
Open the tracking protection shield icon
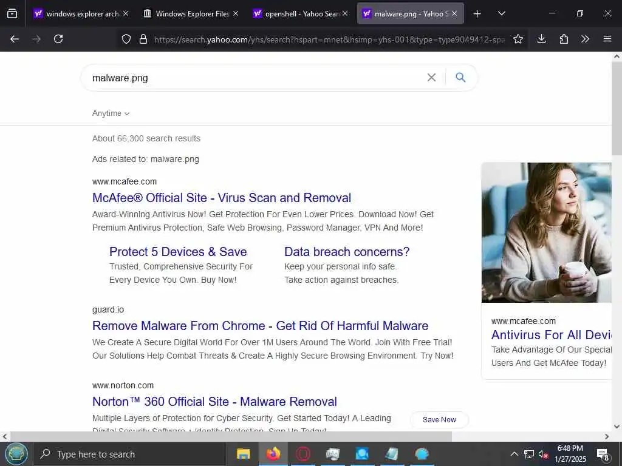tap(126, 39)
